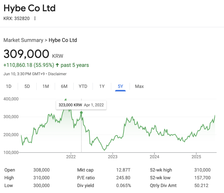The width and height of the screenshot is (224, 193).
Task: Select the 1D time range
Action: pos(9,86)
